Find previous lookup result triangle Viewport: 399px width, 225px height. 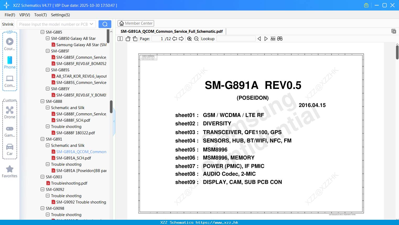(259, 39)
